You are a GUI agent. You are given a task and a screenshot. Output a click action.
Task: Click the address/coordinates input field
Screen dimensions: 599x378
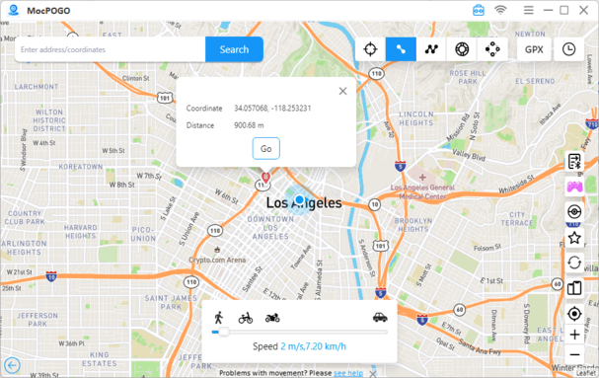coord(110,49)
